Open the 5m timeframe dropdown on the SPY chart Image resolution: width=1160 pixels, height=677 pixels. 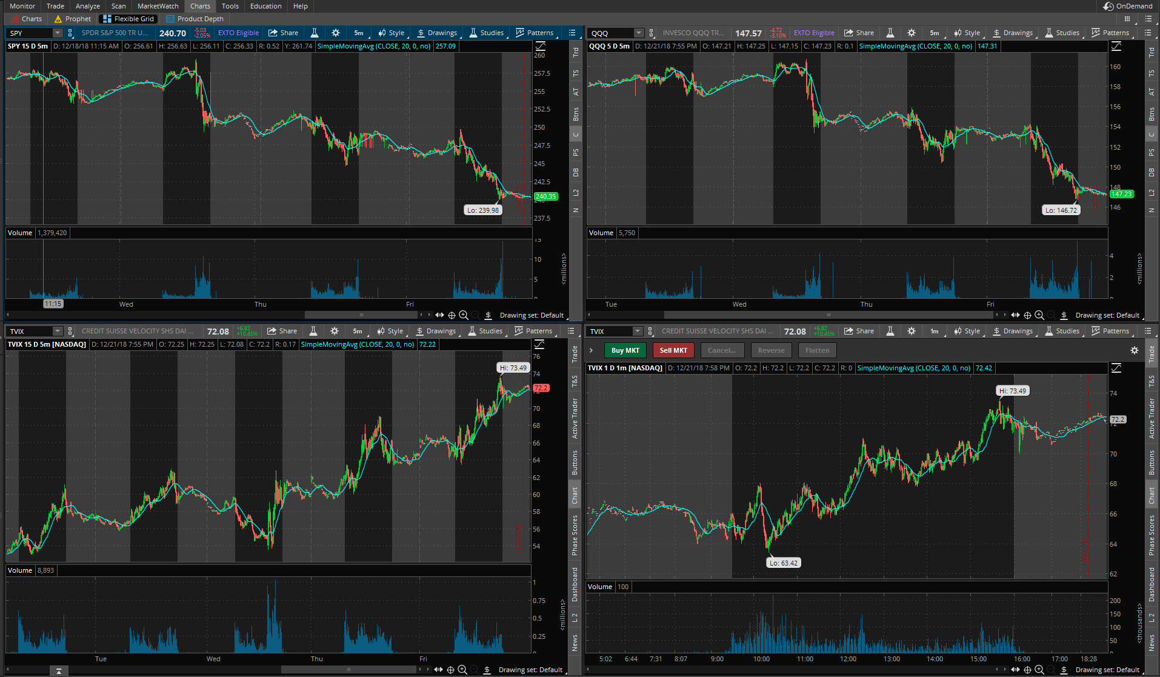tap(359, 33)
